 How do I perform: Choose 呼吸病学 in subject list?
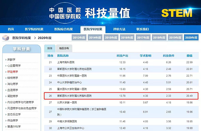coord(13,72)
